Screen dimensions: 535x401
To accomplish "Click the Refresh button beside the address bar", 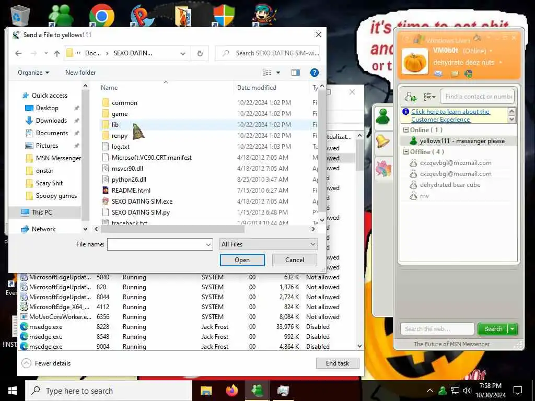I will coord(200,53).
